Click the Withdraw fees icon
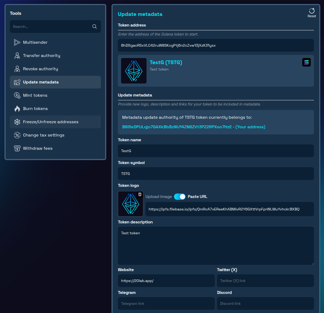324x313 pixels. [x=17, y=148]
